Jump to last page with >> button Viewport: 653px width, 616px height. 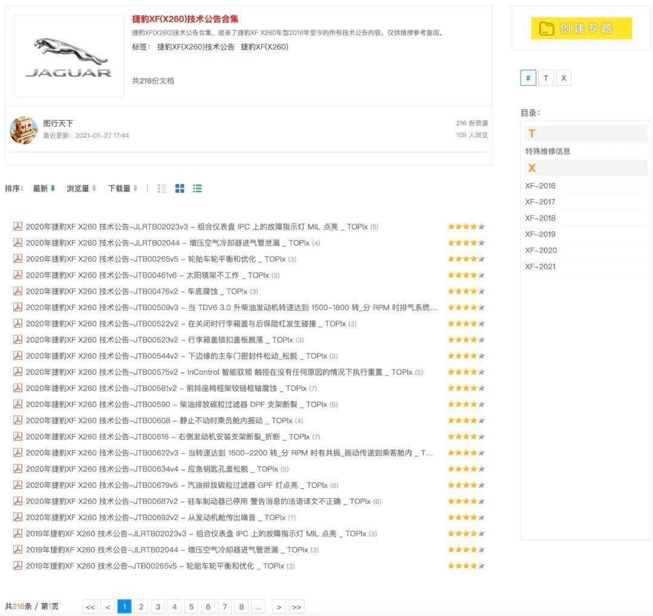pos(296,607)
